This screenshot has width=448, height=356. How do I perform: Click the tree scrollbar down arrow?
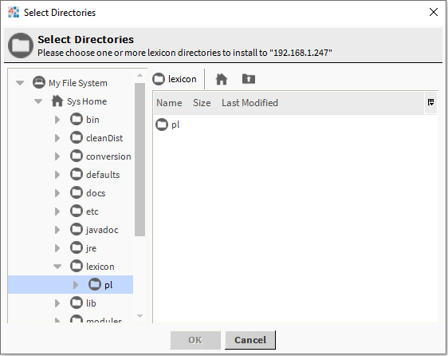click(140, 316)
